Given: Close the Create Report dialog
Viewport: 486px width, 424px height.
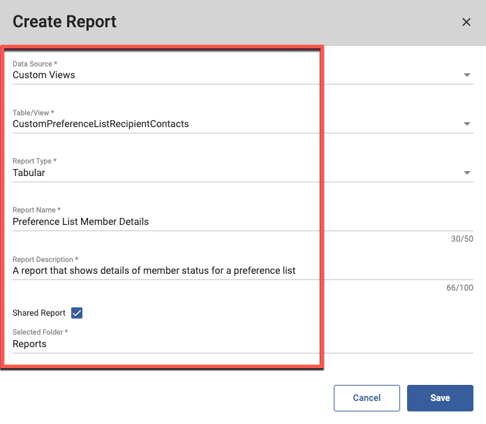Looking at the screenshot, I should pyautogui.click(x=466, y=22).
